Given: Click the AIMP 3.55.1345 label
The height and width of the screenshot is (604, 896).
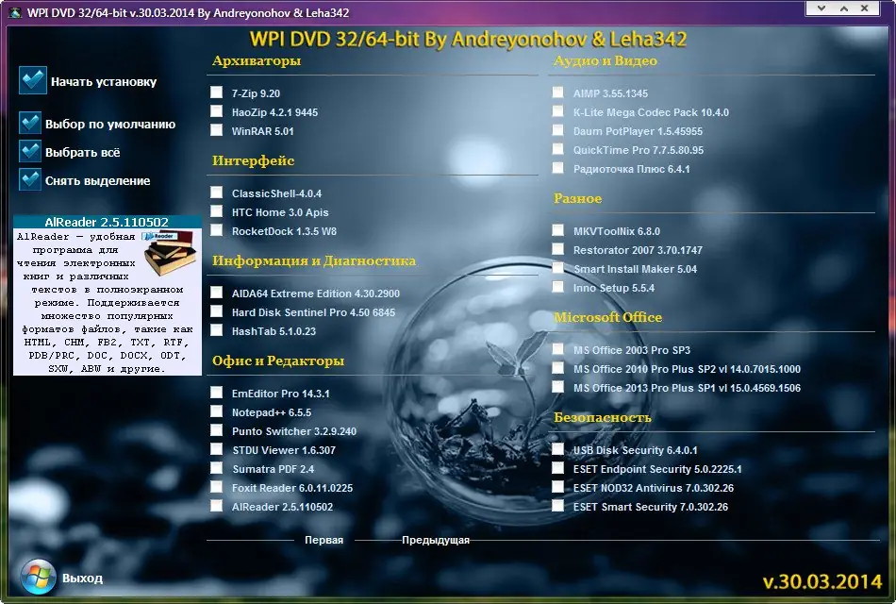Looking at the screenshot, I should (610, 93).
